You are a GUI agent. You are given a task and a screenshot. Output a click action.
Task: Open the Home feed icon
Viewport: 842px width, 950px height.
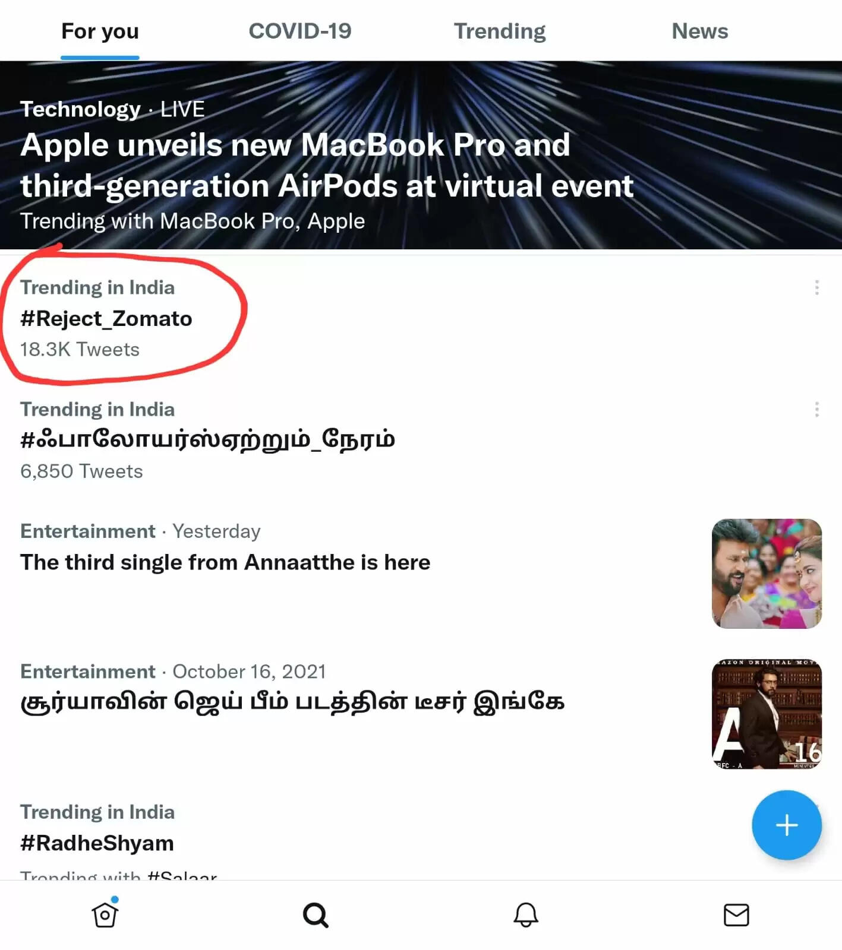[x=105, y=914]
